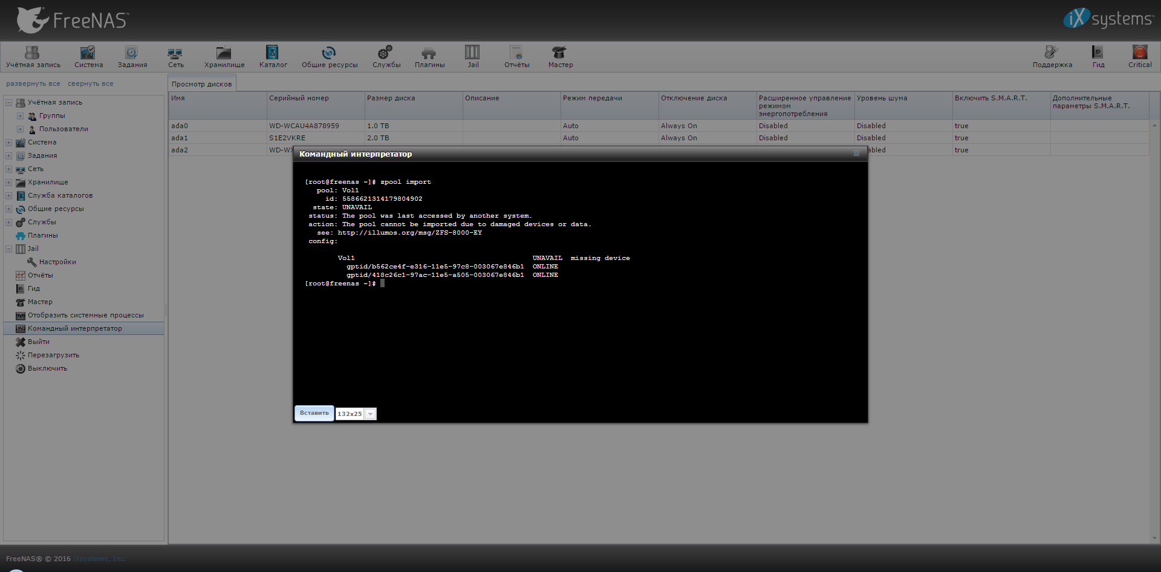Open the Storage (Хранилище) toolbar icon
1161x572 pixels.
pyautogui.click(x=224, y=53)
